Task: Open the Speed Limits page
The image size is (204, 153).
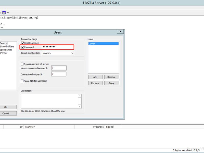Action: tap(6, 50)
